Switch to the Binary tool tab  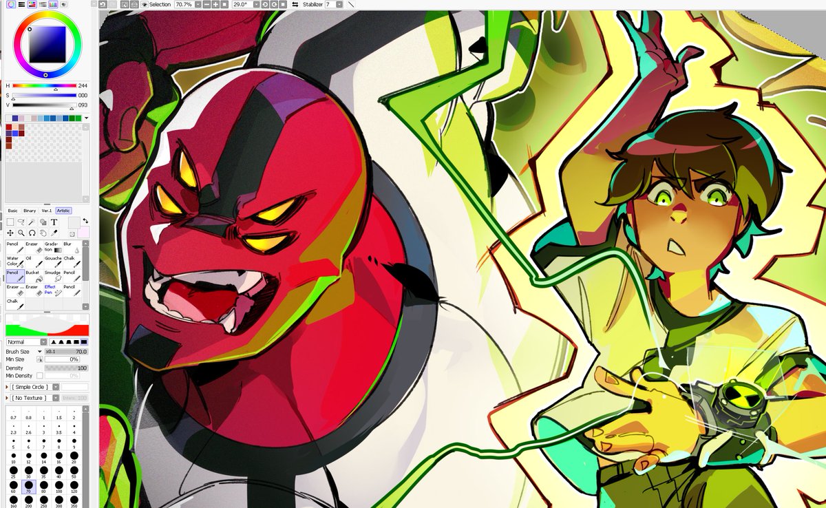click(x=30, y=211)
